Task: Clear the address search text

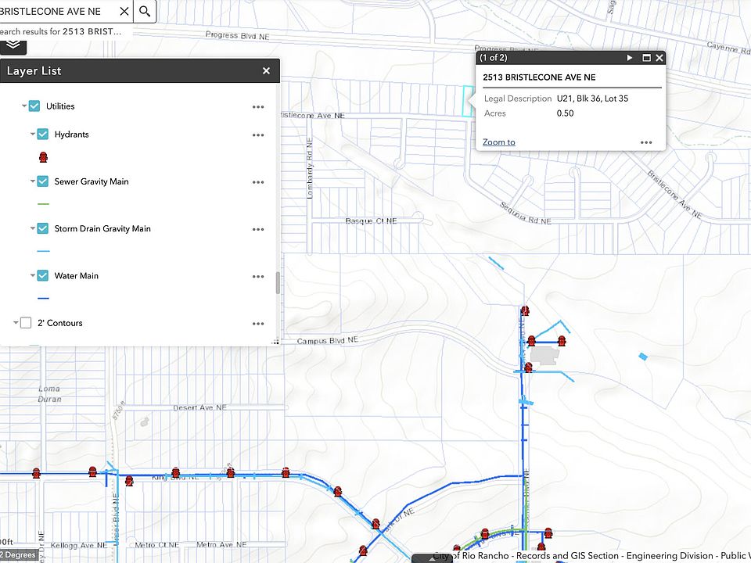Action: click(x=124, y=11)
